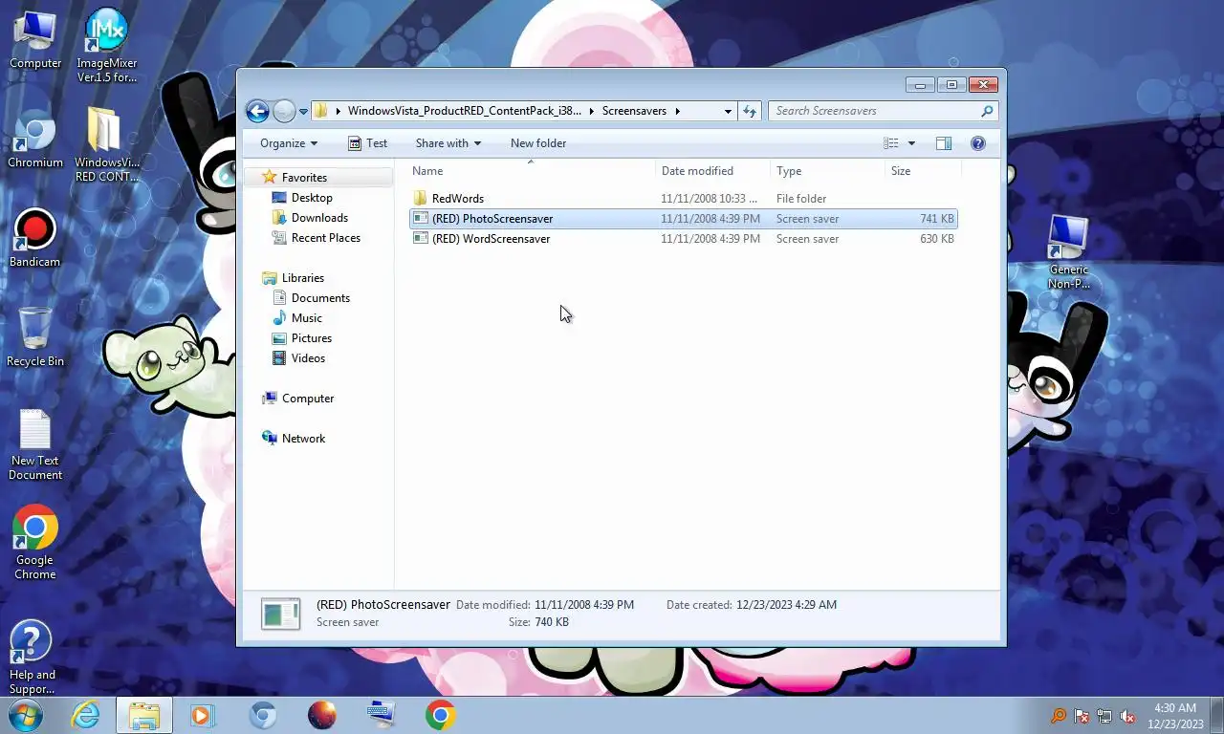Select the (RED) WordScreensaver file

point(683,239)
